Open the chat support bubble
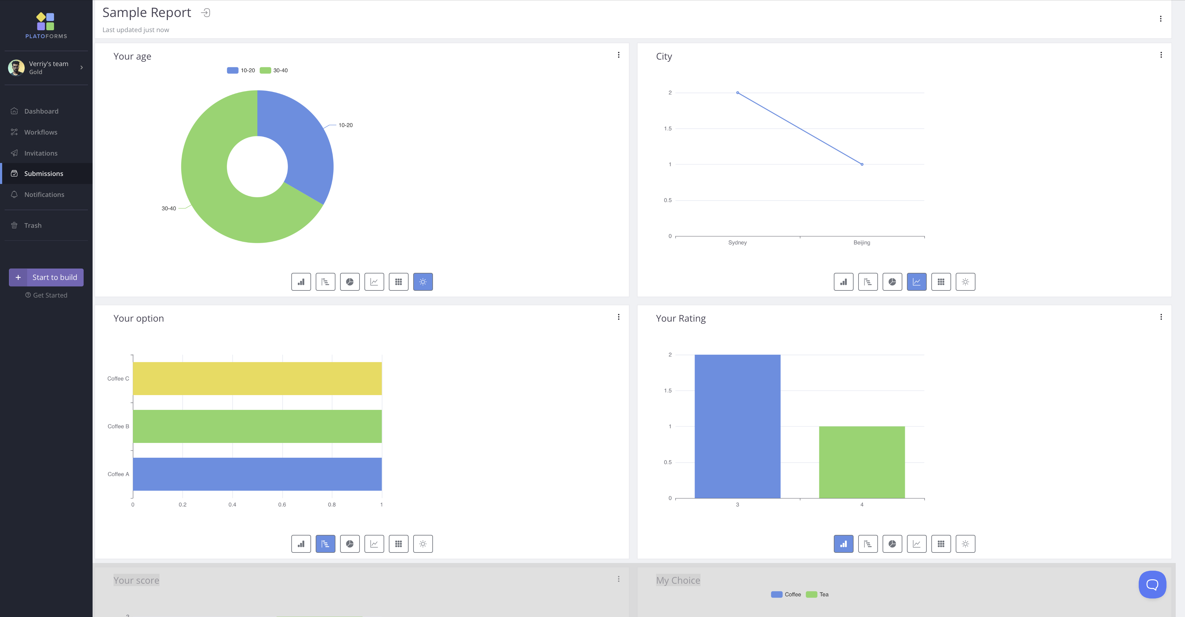 tap(1152, 584)
